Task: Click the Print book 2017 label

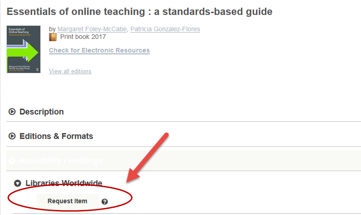Action: [83, 37]
